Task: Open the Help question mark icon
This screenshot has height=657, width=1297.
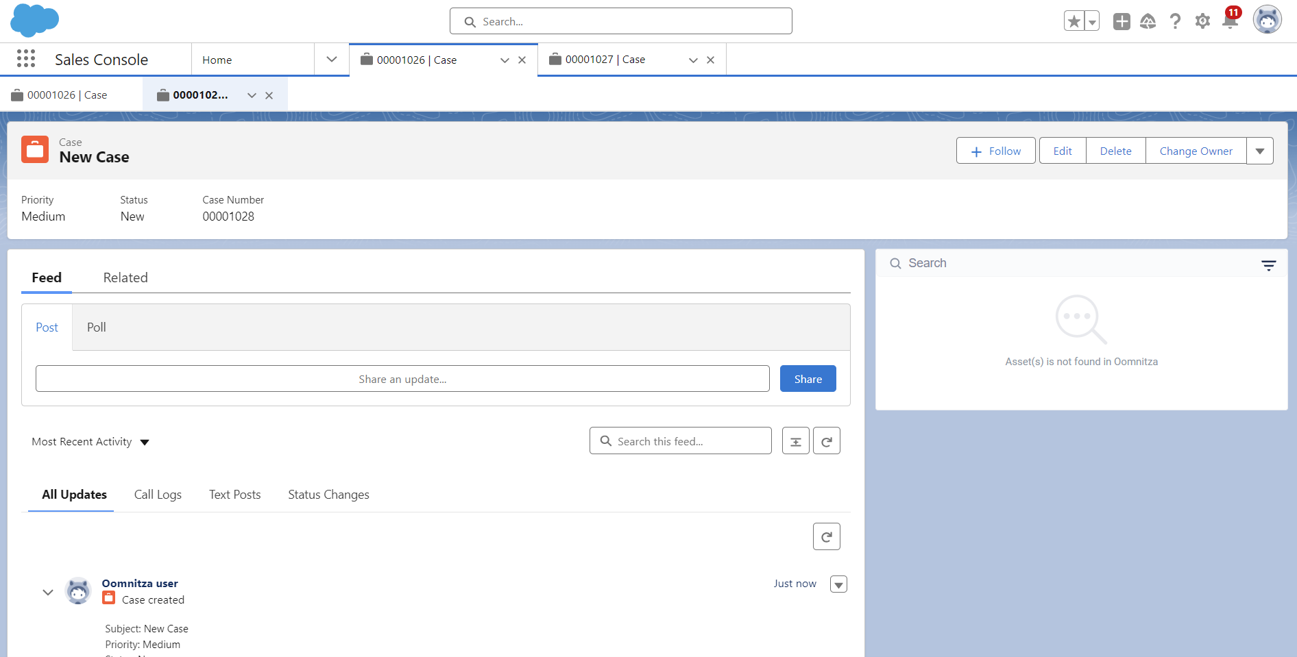Action: click(x=1175, y=21)
